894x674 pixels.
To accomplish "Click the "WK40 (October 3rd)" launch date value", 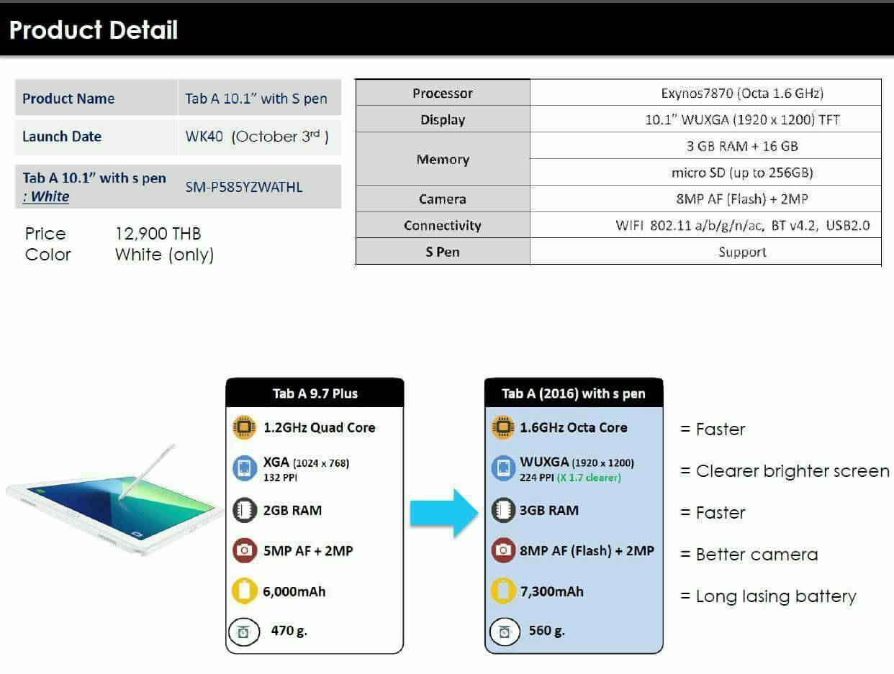I will click(x=257, y=136).
